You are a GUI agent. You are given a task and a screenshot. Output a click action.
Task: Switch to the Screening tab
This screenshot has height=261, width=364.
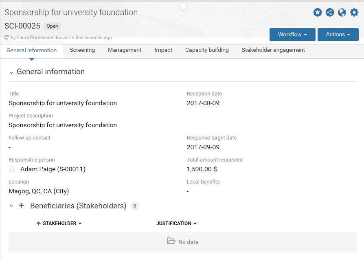[x=82, y=50]
